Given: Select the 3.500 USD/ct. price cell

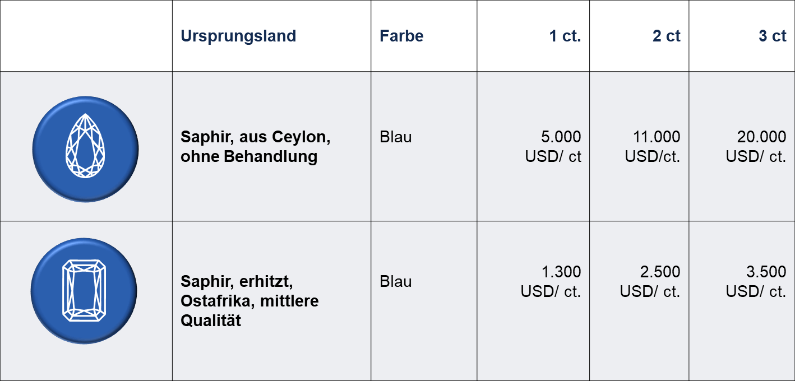Looking at the screenshot, I should coord(756,282).
